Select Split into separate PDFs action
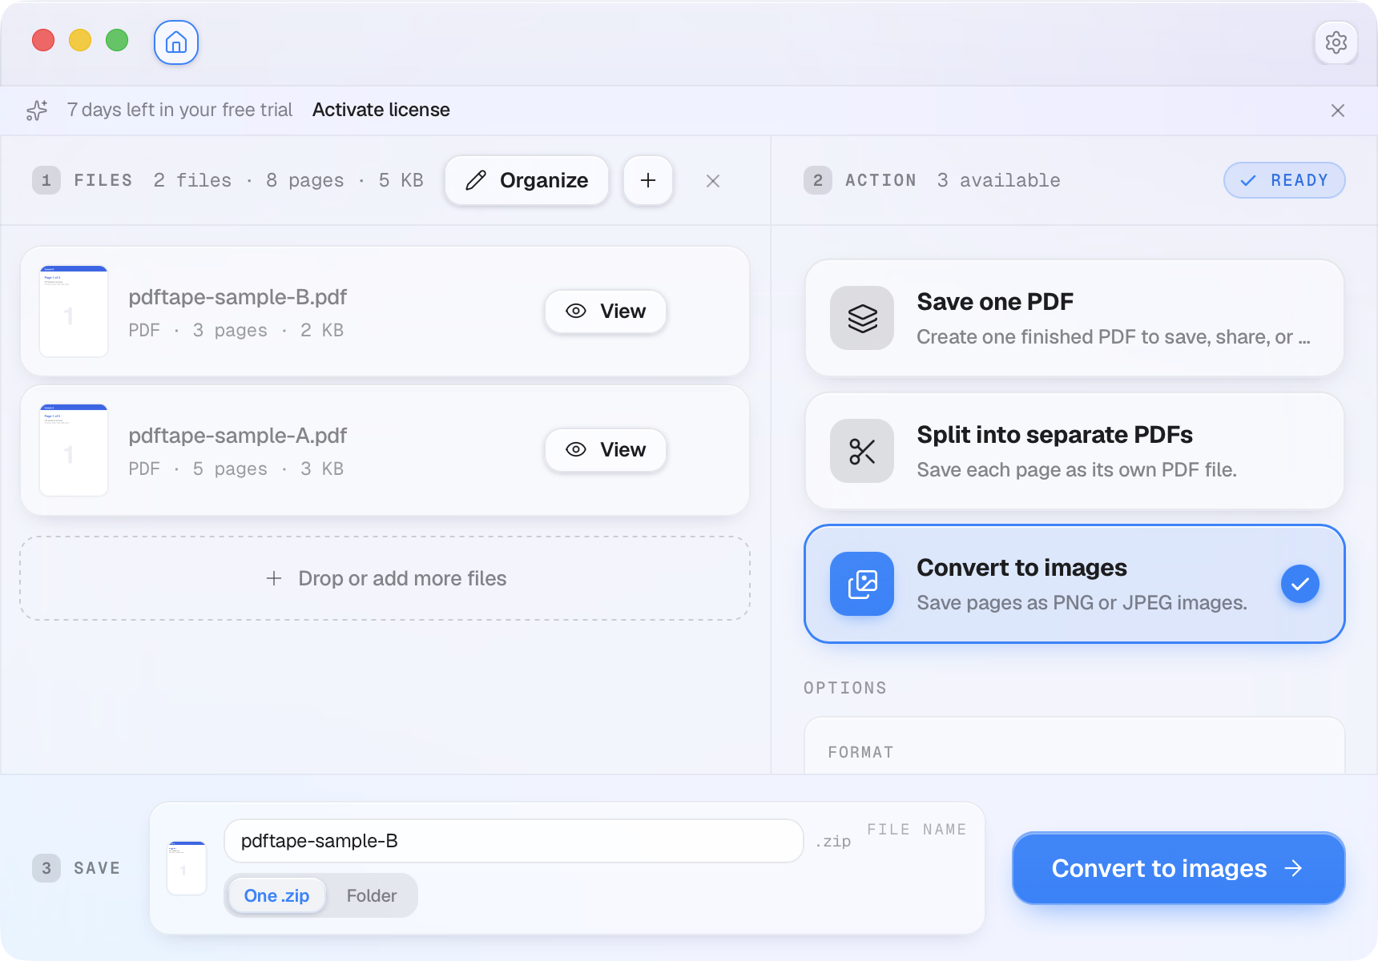The width and height of the screenshot is (1378, 961). point(1074,451)
